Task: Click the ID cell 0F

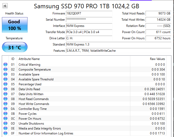Action: [x=13, y=133]
